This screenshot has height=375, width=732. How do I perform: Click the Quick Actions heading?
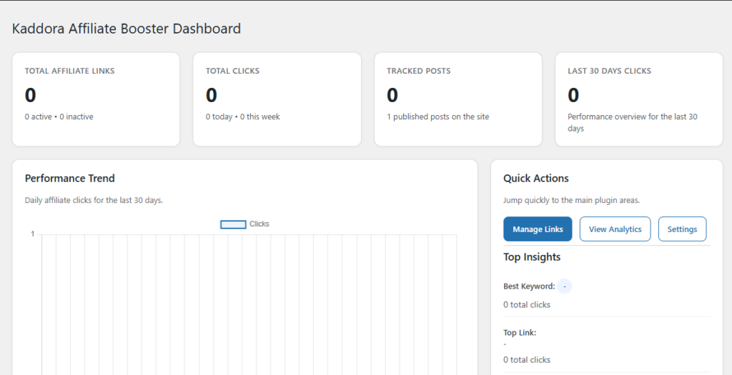(x=536, y=179)
